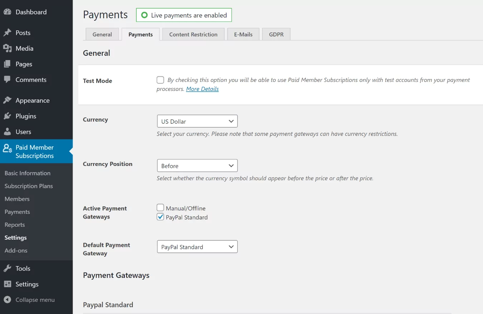This screenshot has width=483, height=314.
Task: Open Subscription Plans submenu item
Action: tap(29, 186)
